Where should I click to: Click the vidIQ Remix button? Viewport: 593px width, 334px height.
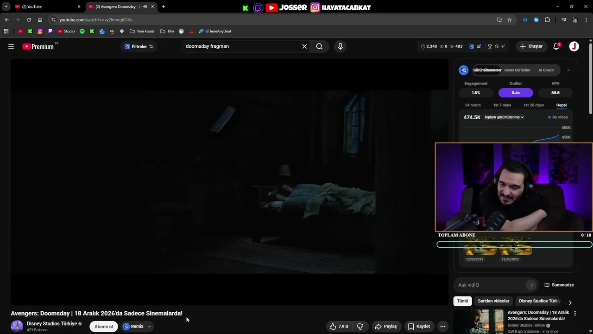[x=134, y=327]
